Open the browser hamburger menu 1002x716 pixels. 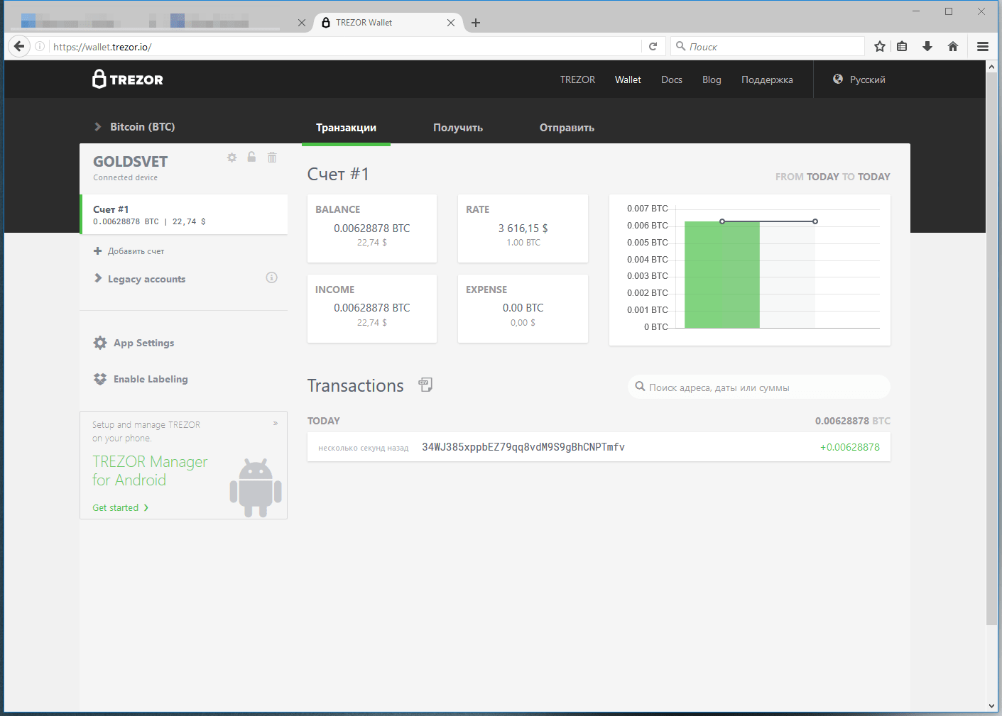pyautogui.click(x=983, y=46)
